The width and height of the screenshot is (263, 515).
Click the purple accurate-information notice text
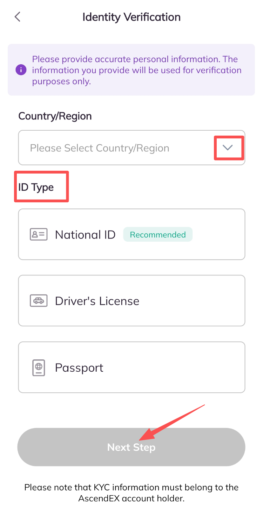(137, 70)
